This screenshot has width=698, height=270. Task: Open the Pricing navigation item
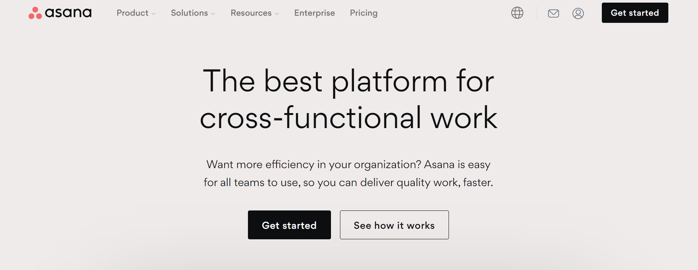pyautogui.click(x=363, y=13)
